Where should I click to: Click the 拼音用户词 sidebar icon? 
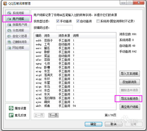coord(9,24)
